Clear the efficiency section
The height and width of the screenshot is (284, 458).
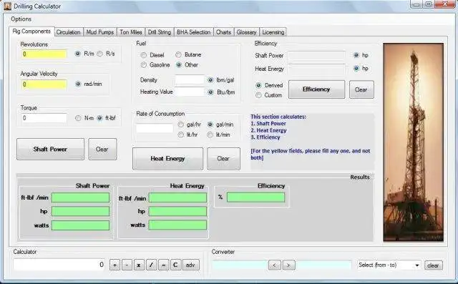[x=361, y=89]
